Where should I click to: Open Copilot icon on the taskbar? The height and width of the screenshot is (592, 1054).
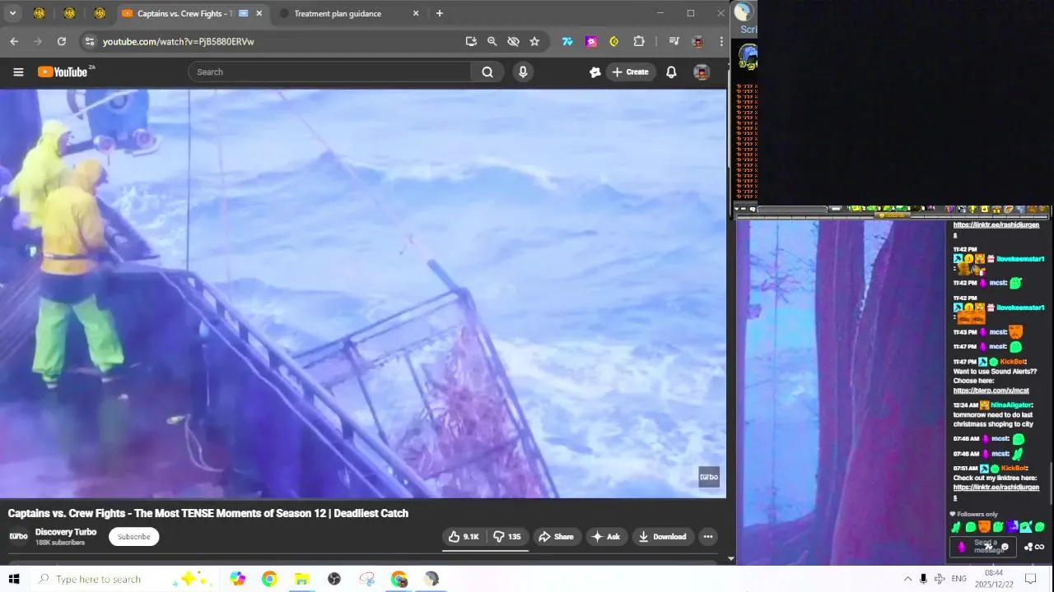coord(237,579)
